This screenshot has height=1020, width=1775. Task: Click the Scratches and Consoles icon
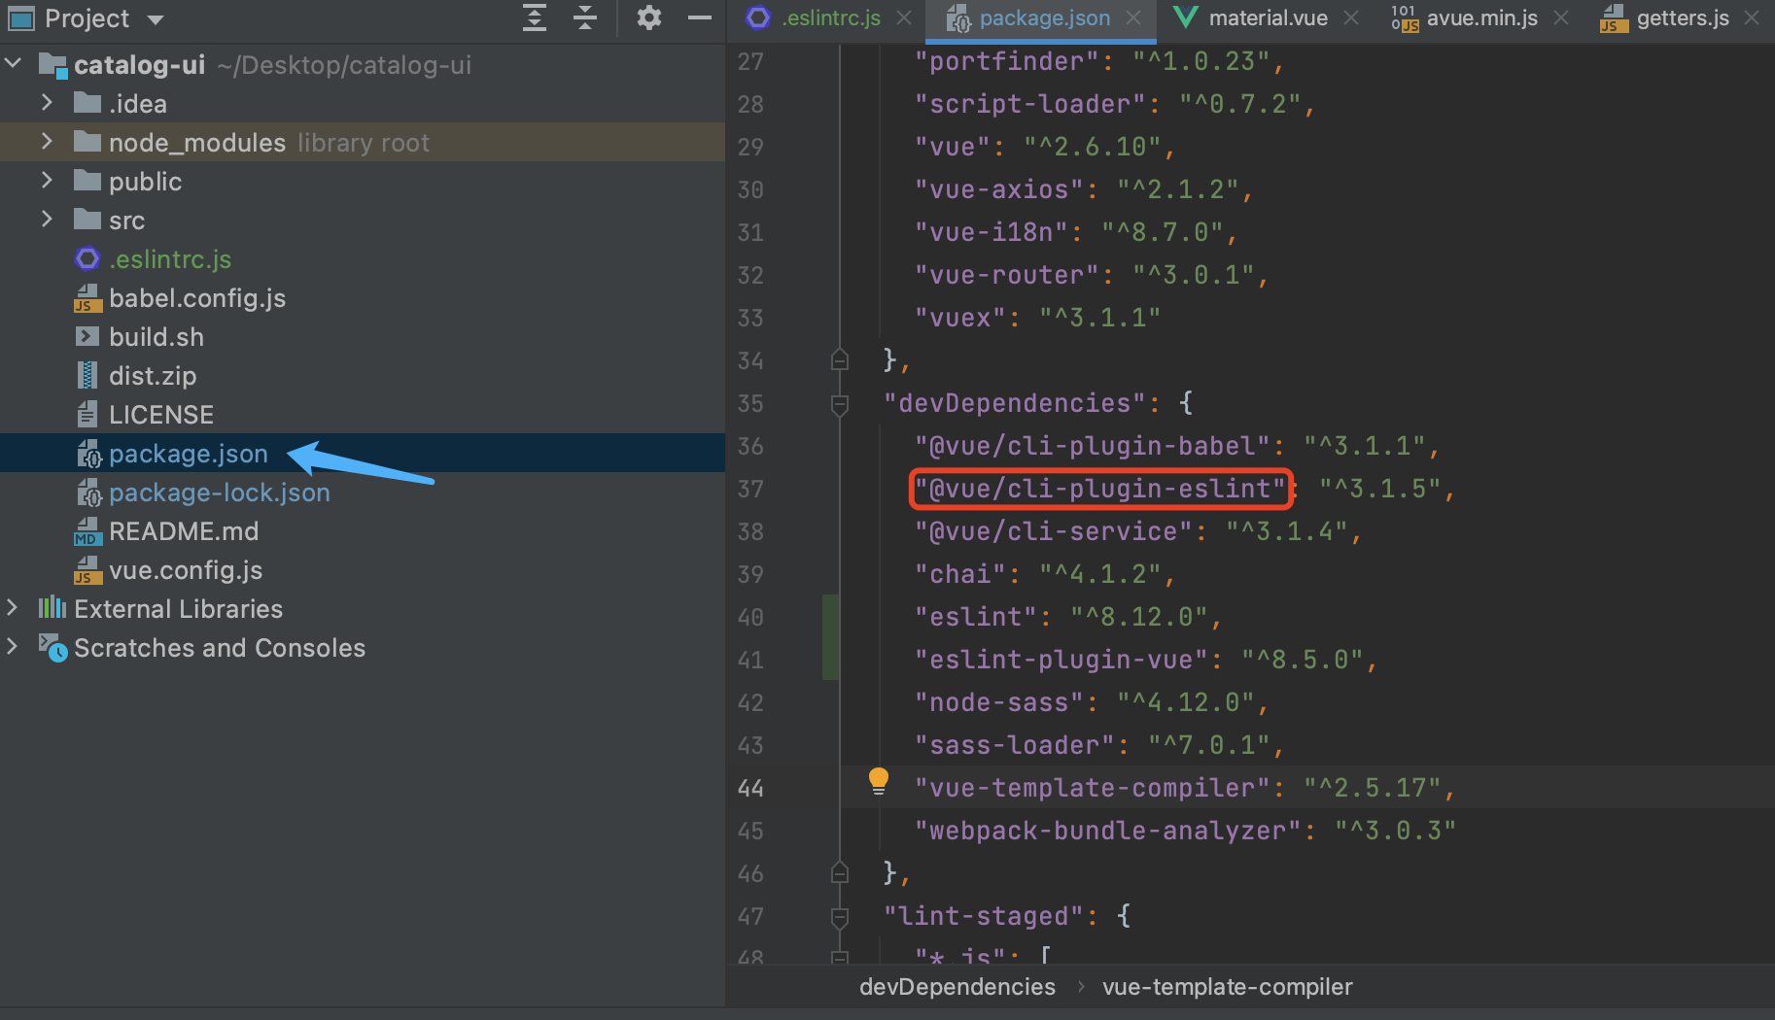click(x=52, y=648)
